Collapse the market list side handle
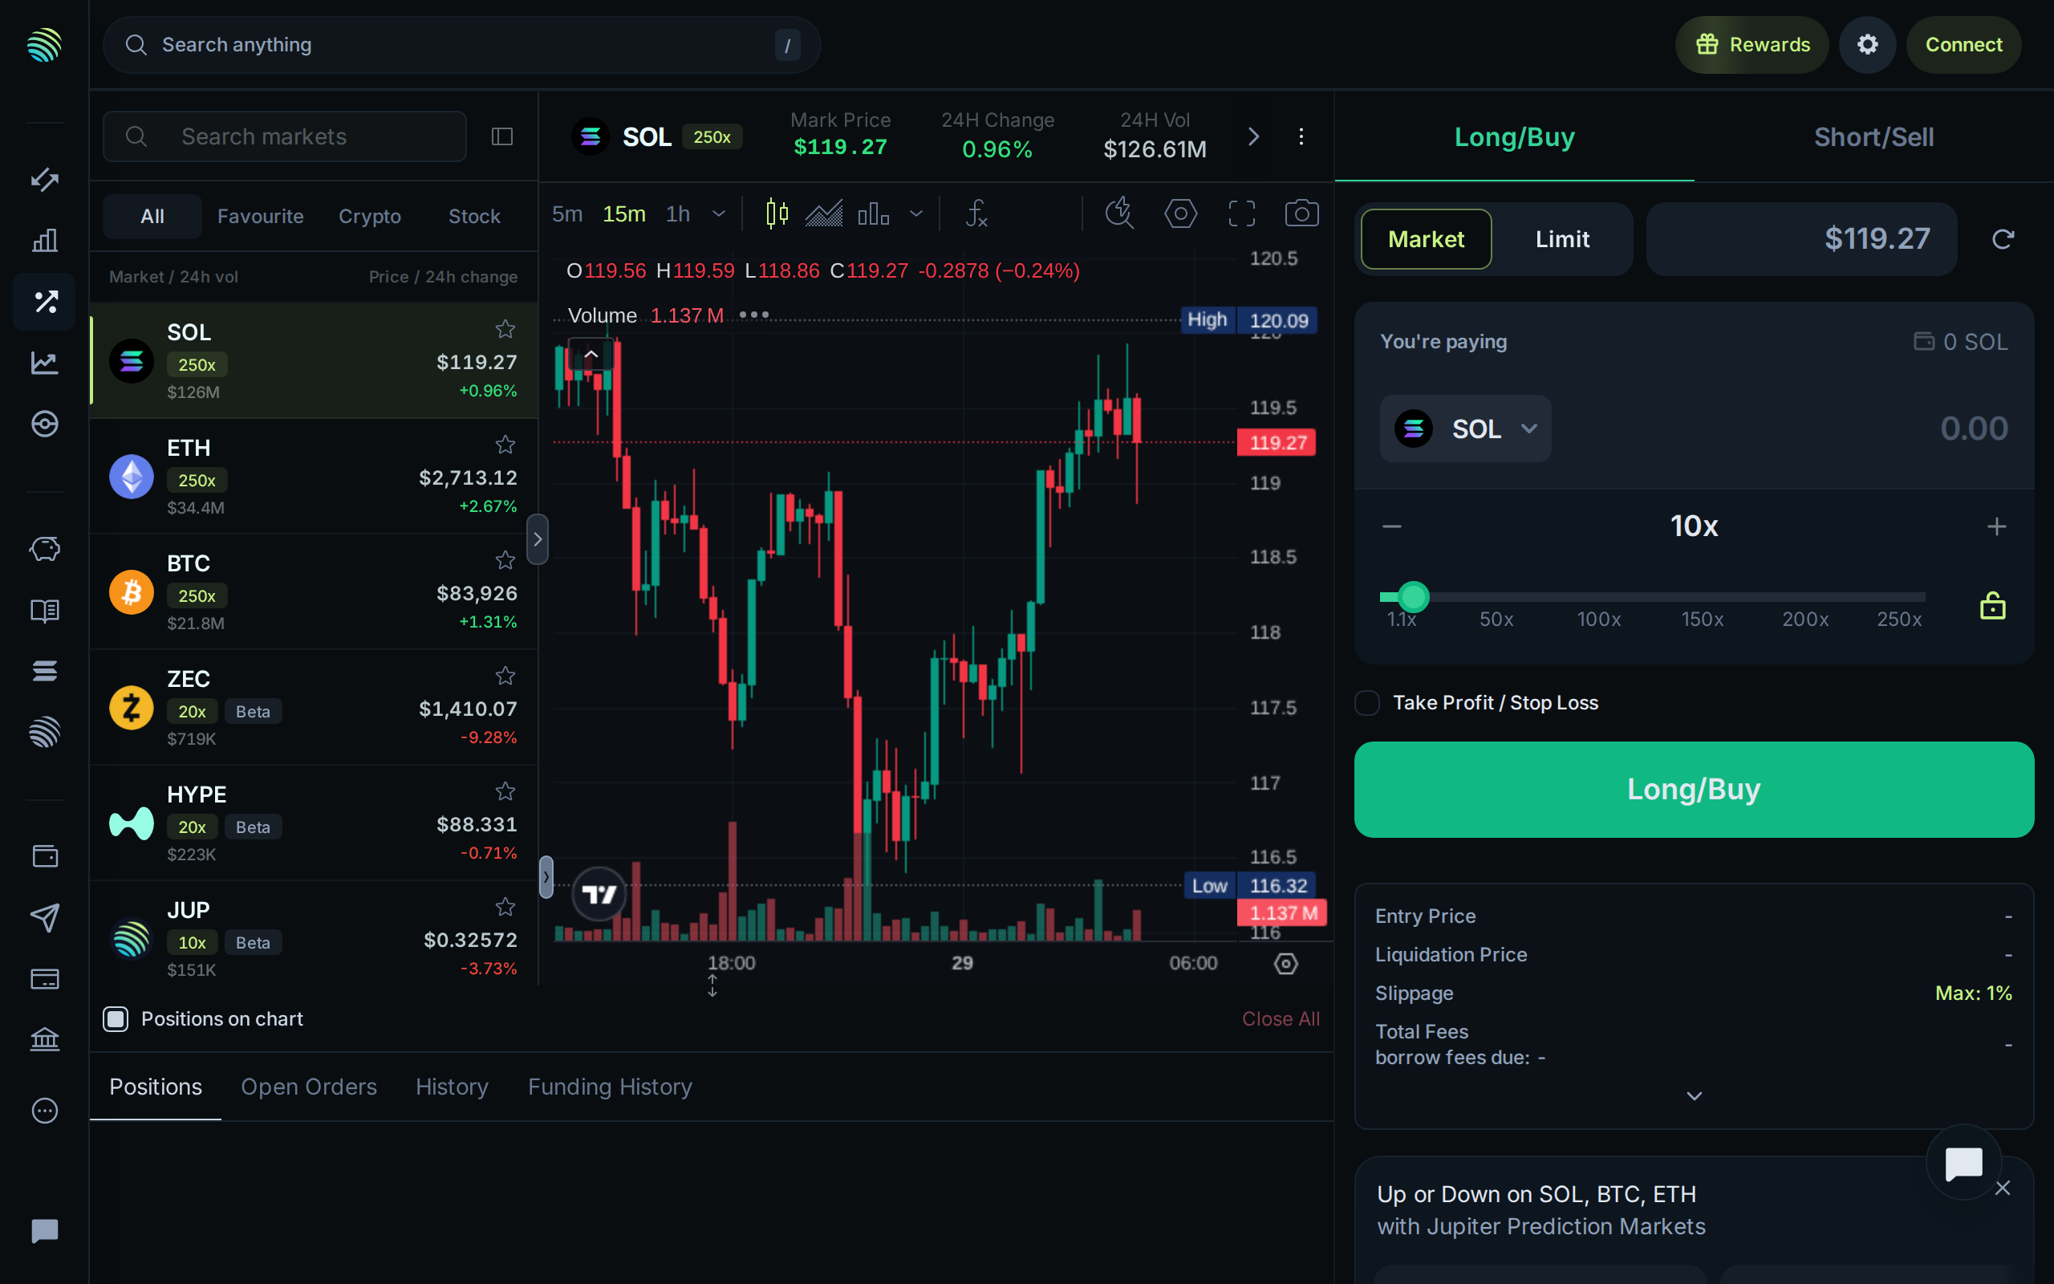This screenshot has height=1284, width=2054. [x=538, y=539]
